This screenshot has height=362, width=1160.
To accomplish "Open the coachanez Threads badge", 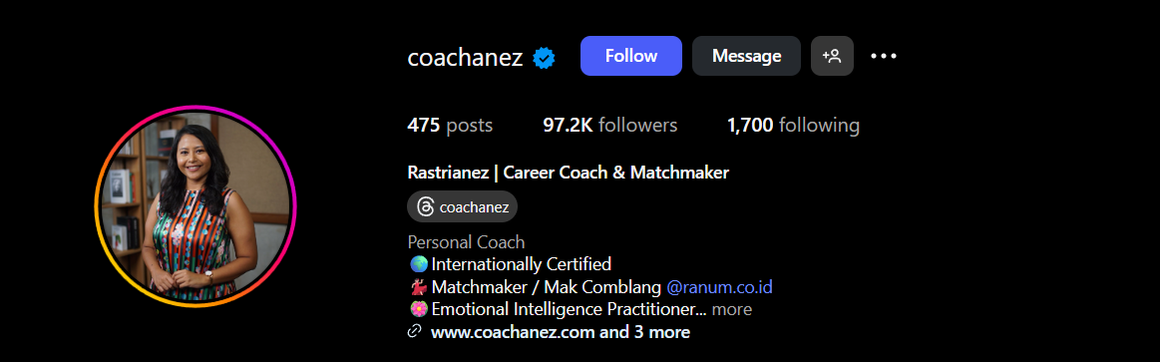I will point(463,206).
